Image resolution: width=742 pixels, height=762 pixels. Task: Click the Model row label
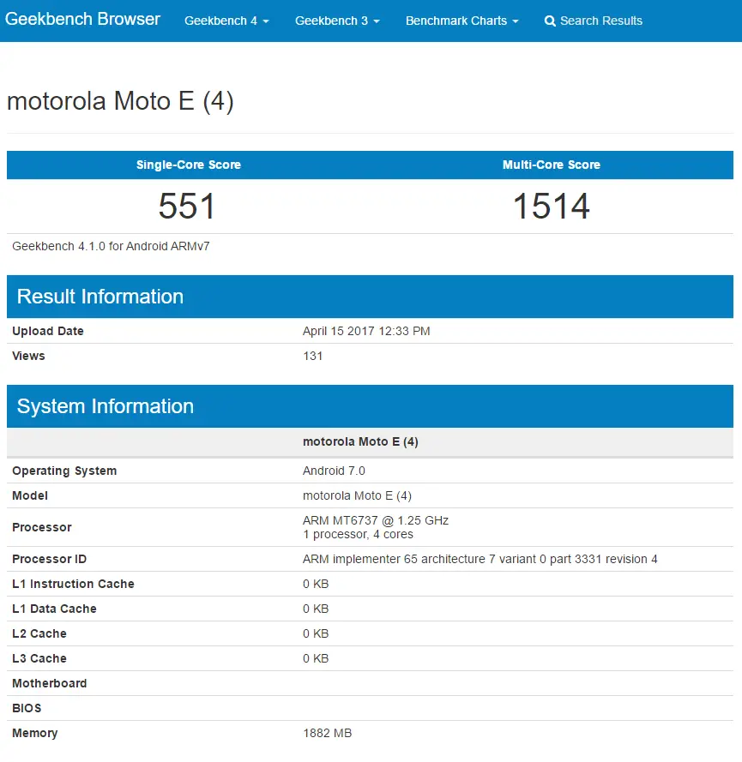[30, 495]
